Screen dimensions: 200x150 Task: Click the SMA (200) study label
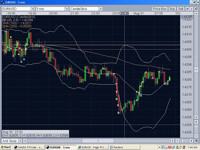click(17, 26)
